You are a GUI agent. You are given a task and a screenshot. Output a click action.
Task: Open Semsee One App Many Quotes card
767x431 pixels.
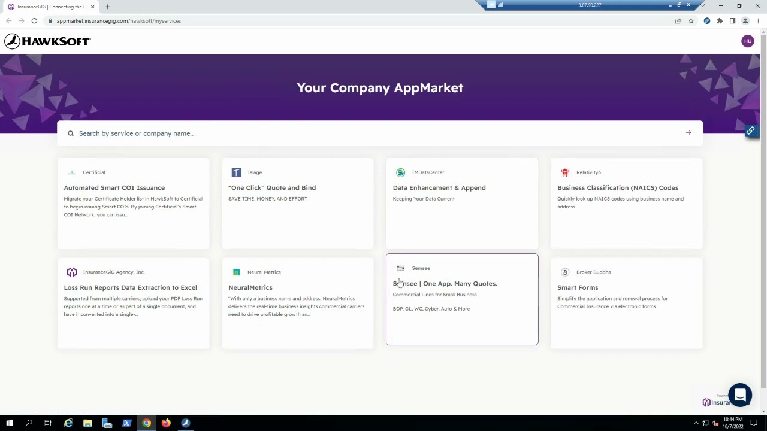pos(462,299)
